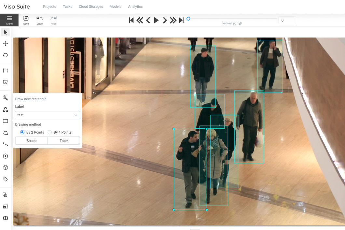Select the draw cuboid tool
Screen dimensions: 345x230
point(5,167)
